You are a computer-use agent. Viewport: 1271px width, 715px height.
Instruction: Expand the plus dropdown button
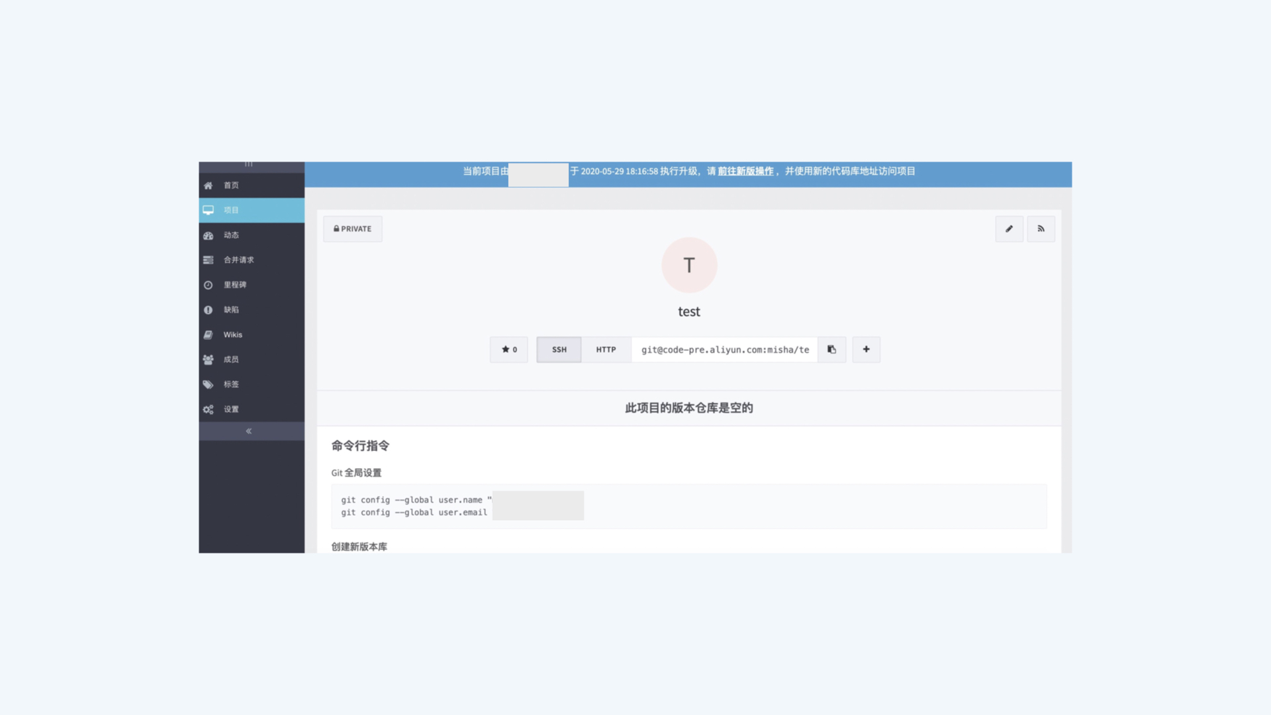(866, 350)
